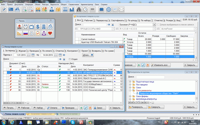Open the Итого dropdown button

(x=88, y=55)
